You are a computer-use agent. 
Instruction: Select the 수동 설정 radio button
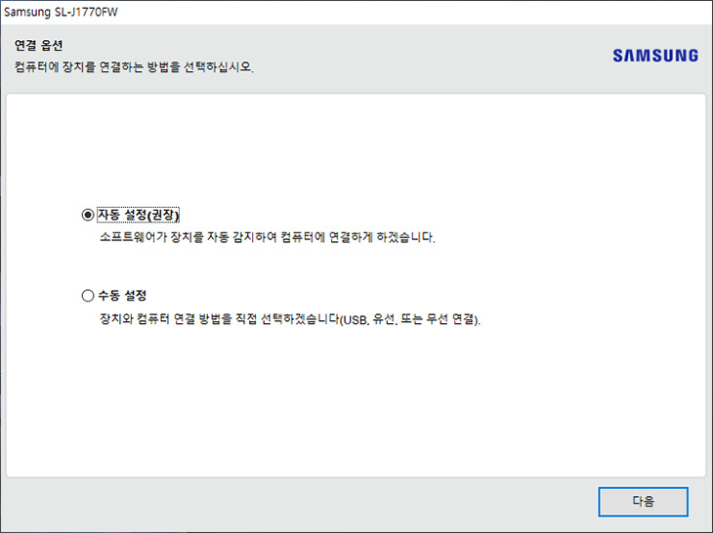(88, 296)
